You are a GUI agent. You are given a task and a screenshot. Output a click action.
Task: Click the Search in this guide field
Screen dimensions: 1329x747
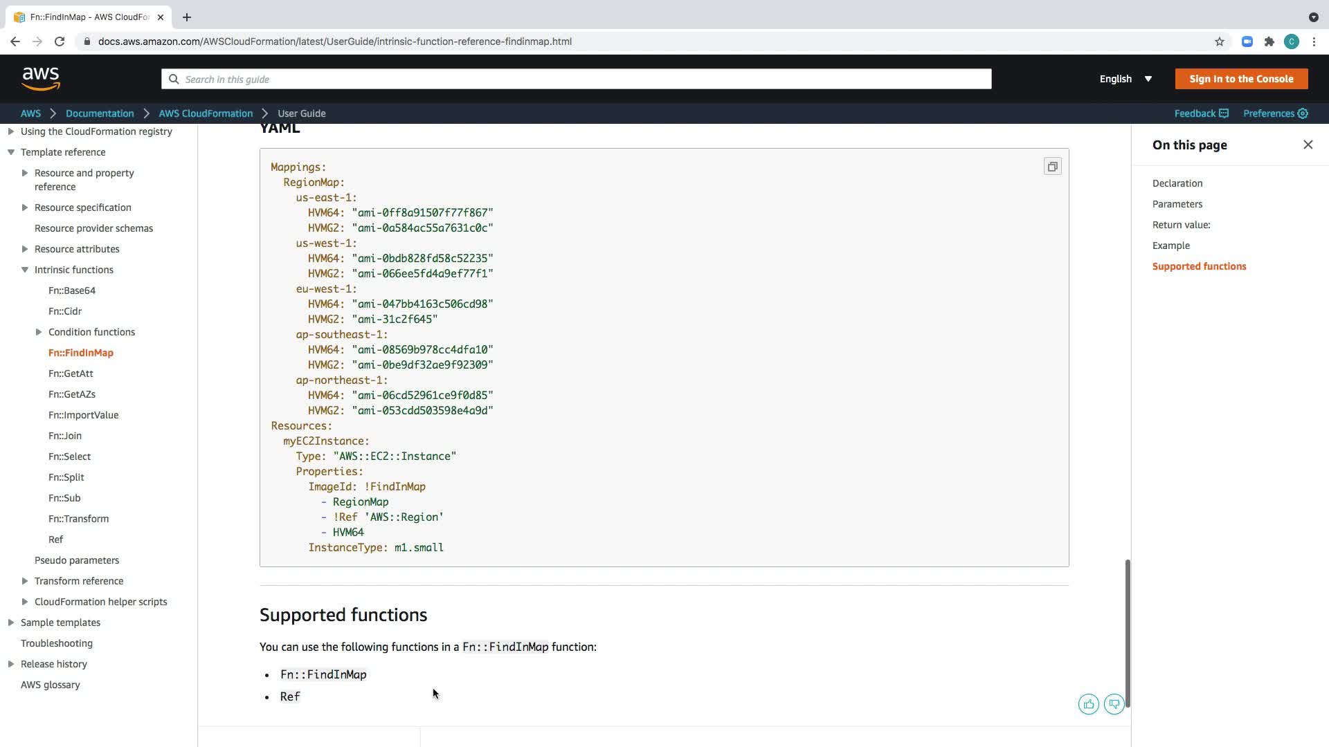point(576,79)
